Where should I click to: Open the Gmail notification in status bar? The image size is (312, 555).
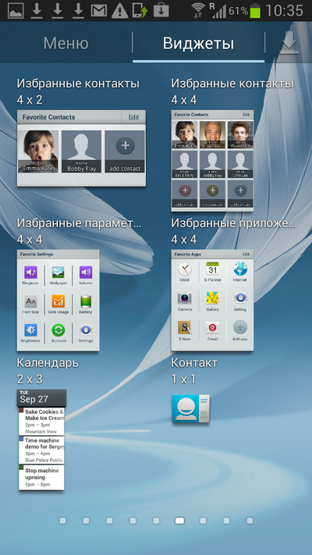pyautogui.click(x=99, y=11)
